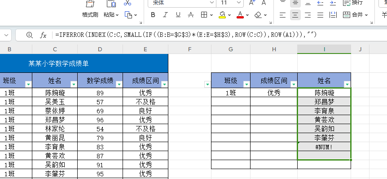Enable wrap text (换行)

pyautogui.click(x=353, y=3)
